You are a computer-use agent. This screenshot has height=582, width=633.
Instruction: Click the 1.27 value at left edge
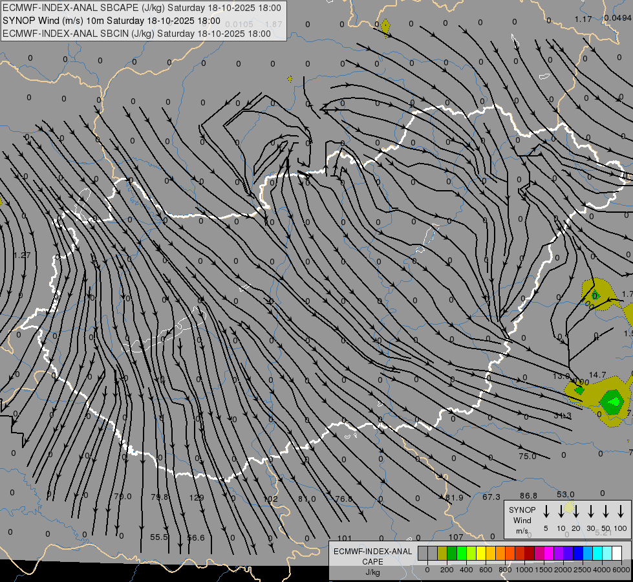(22, 255)
